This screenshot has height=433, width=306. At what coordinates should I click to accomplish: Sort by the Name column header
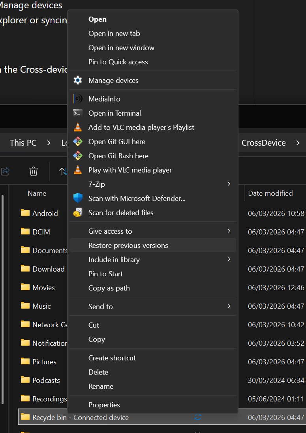[37, 193]
